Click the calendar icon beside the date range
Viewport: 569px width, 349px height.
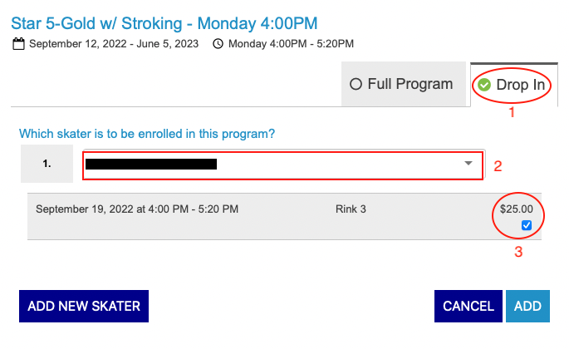(x=18, y=44)
